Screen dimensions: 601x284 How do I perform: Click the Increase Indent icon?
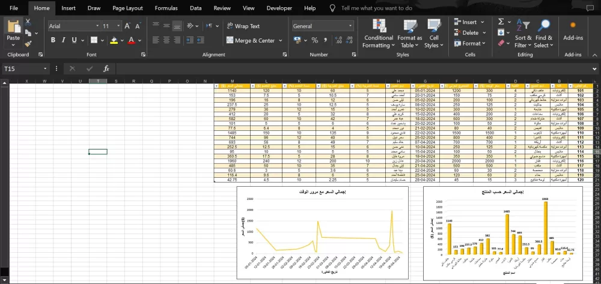(x=201, y=40)
